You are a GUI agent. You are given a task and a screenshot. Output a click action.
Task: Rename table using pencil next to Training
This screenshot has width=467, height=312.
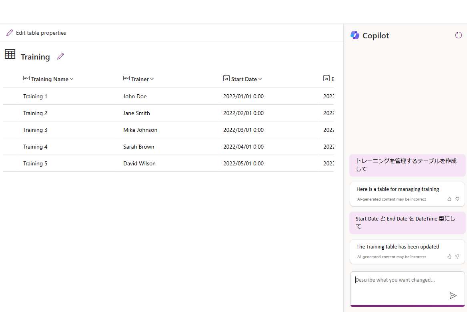(x=60, y=56)
